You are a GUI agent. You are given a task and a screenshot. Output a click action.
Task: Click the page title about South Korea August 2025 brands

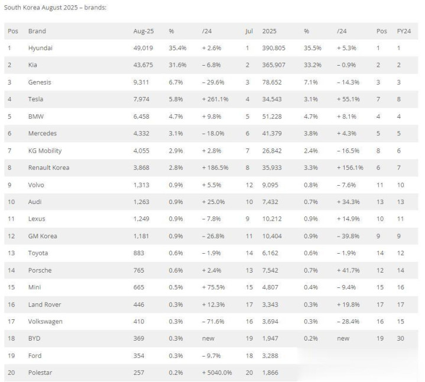(56, 8)
